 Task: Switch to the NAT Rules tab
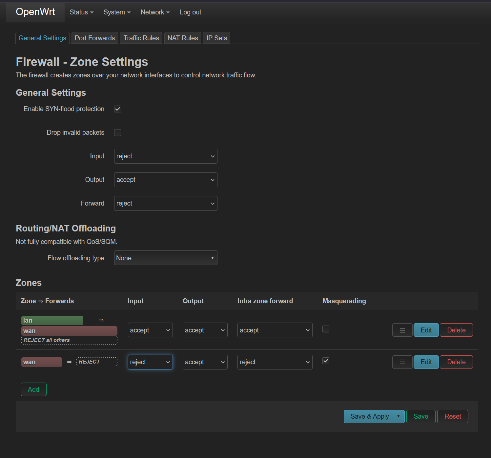pyautogui.click(x=183, y=38)
